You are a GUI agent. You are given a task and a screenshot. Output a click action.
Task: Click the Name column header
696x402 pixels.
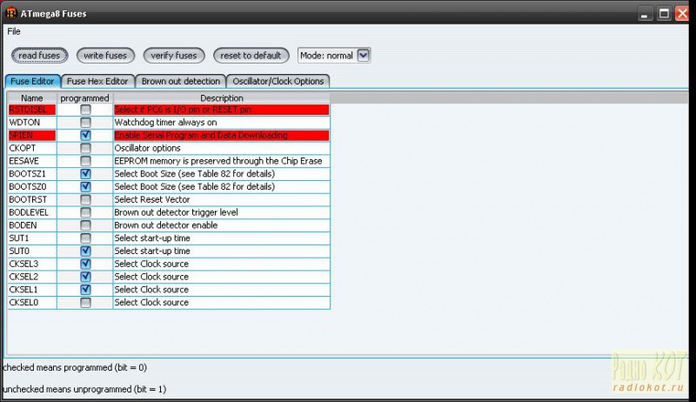(32, 98)
